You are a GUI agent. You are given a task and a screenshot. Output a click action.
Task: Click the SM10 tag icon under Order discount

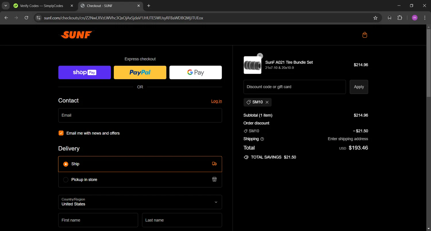pos(246,131)
